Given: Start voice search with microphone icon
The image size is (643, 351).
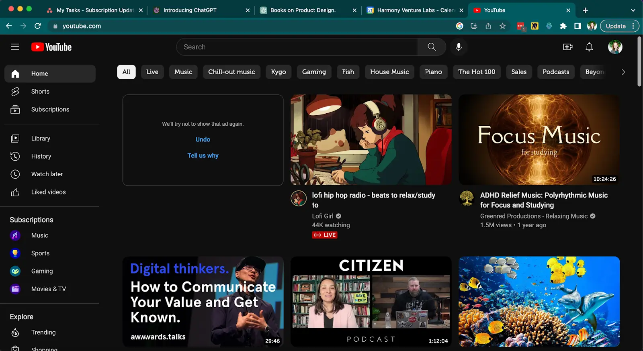Looking at the screenshot, I should point(459,47).
